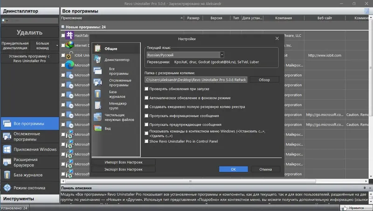The height and width of the screenshot is (211, 373).
Task: Click the View settings picture icon
Action: click(x=97, y=128)
